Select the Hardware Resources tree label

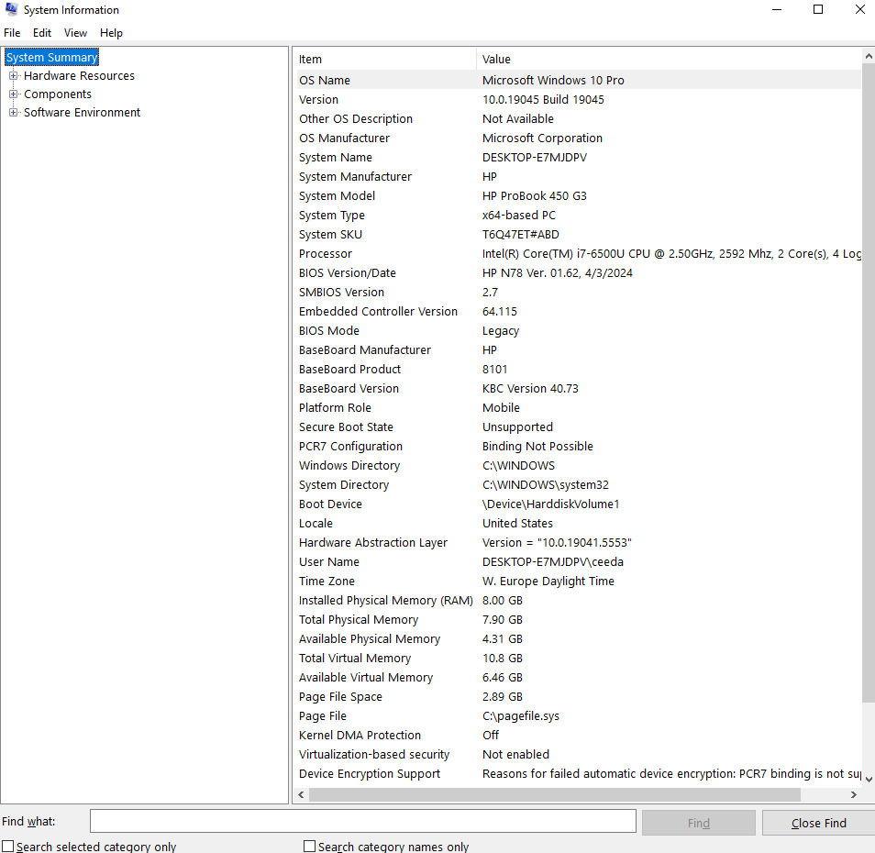pos(79,76)
